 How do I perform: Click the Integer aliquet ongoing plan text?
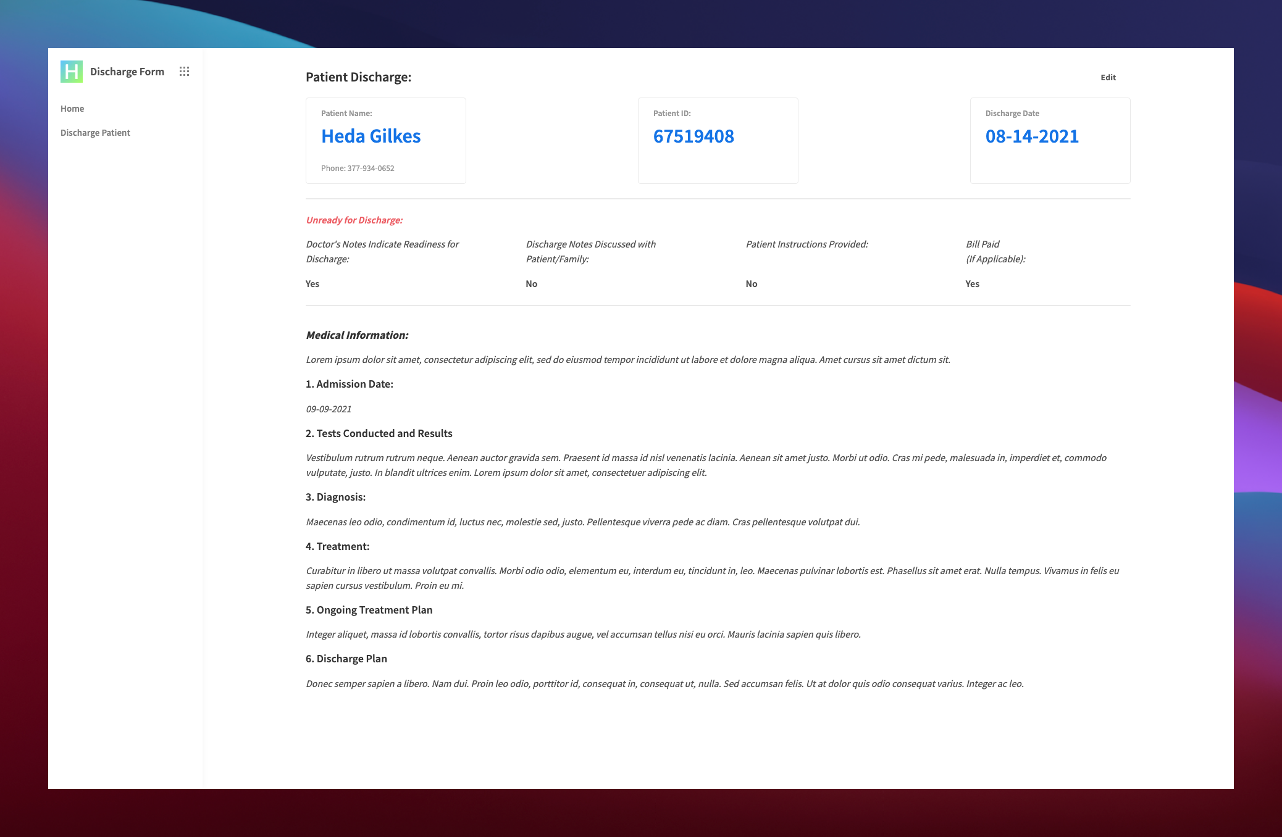[584, 635]
